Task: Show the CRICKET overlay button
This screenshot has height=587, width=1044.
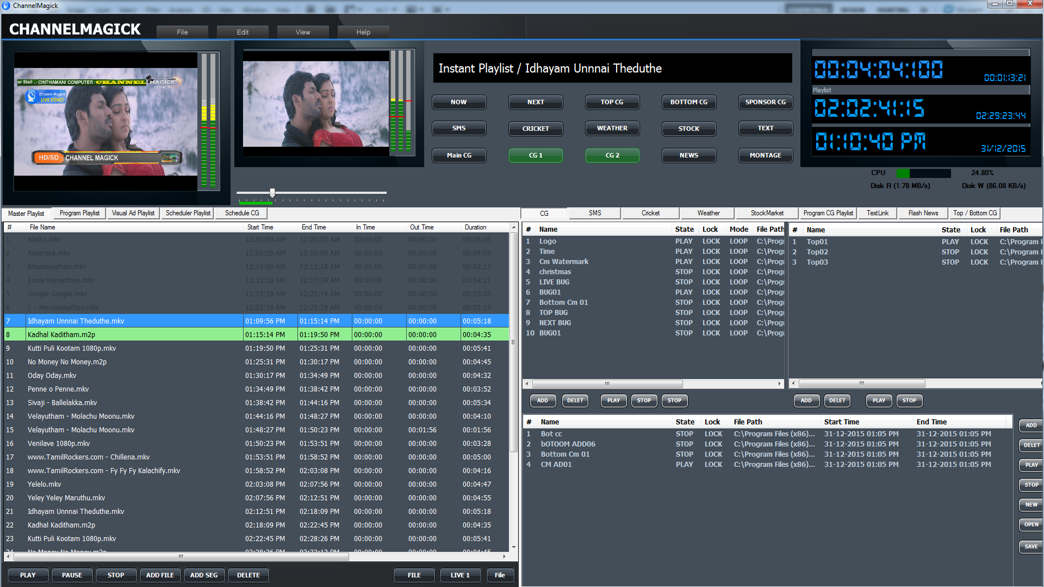Action: coord(536,129)
